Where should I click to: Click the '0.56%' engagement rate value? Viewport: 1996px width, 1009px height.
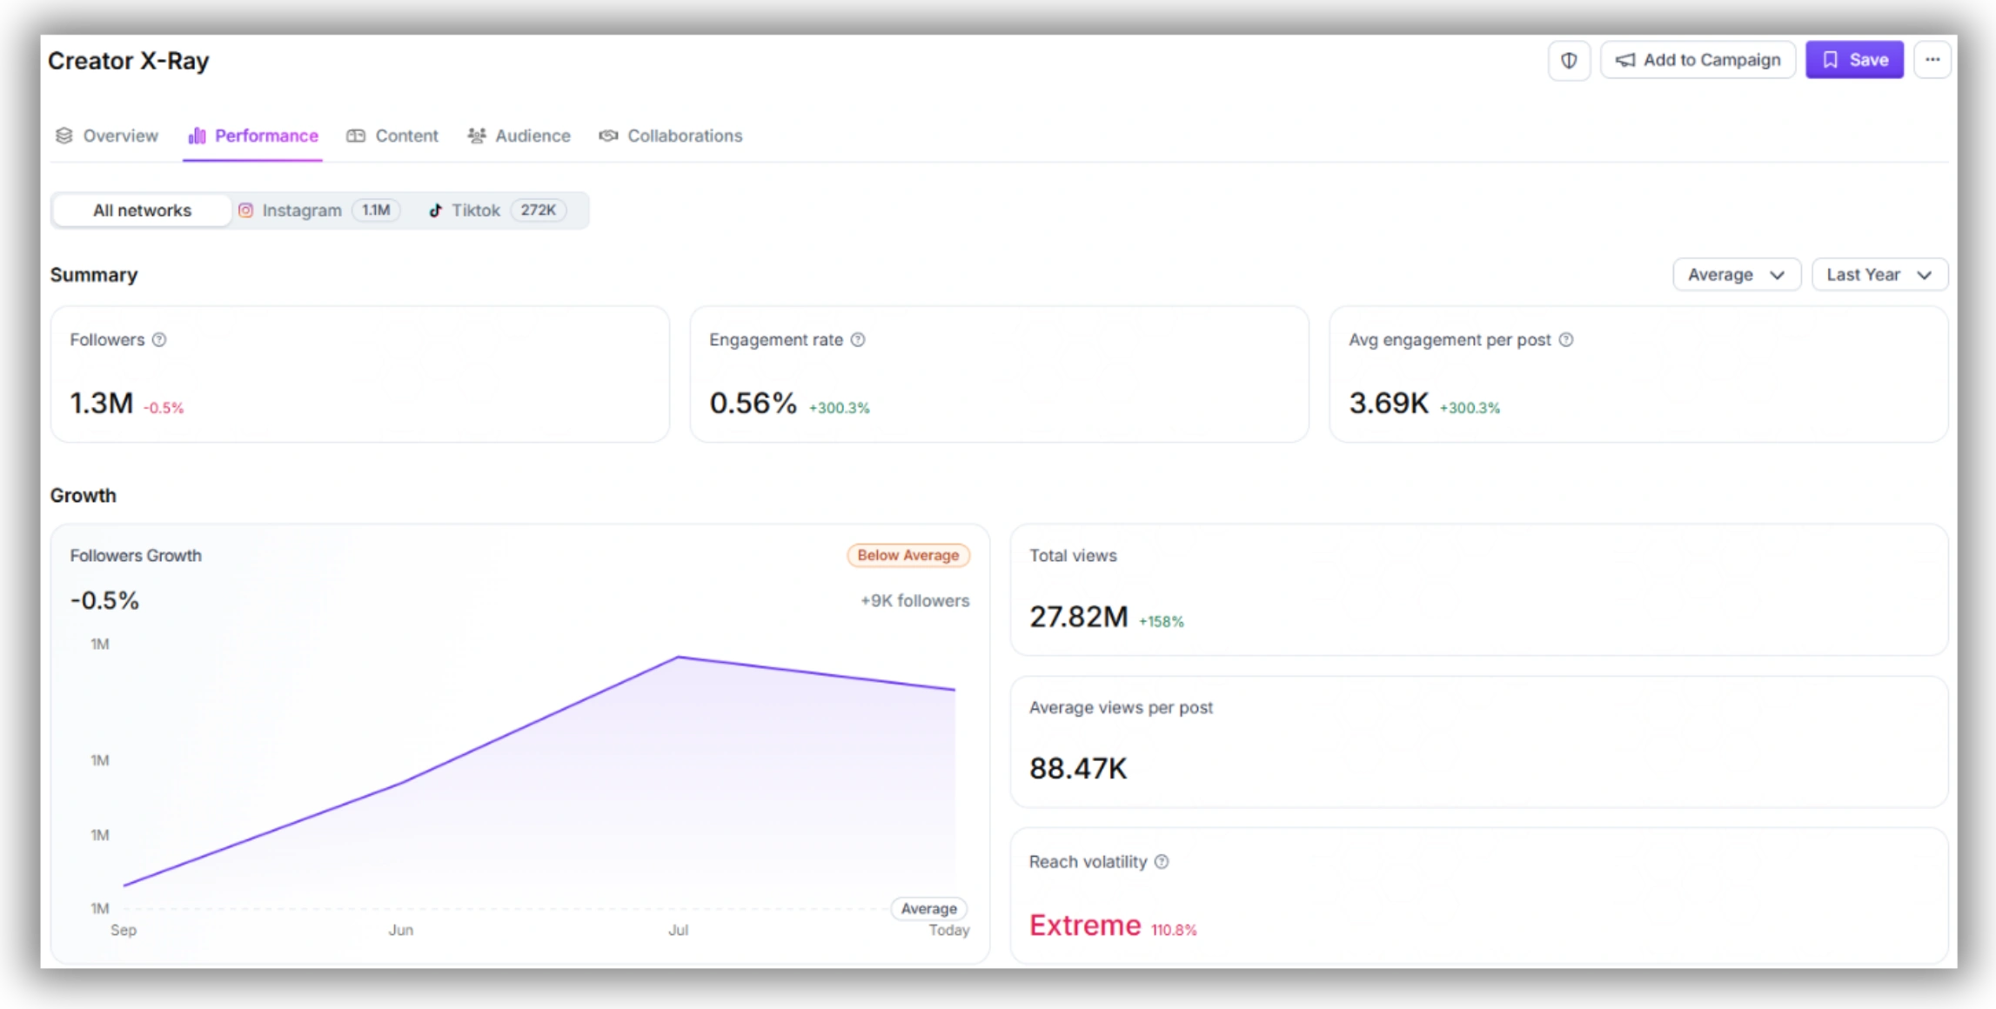point(753,404)
